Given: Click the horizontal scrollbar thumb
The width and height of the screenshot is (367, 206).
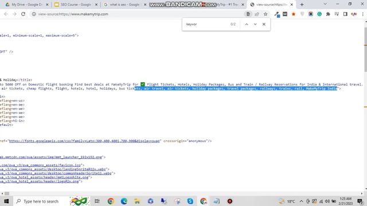Looking at the screenshot, I should [7, 193].
